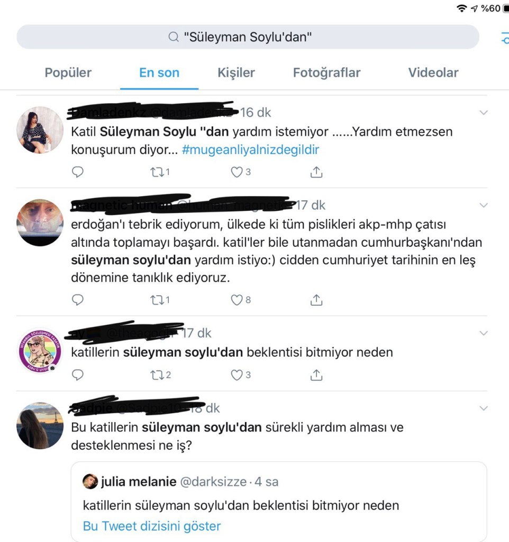Screen dimensions: 509x542
Task: Open the Eiffel Tower profile picture
Action: (40, 425)
